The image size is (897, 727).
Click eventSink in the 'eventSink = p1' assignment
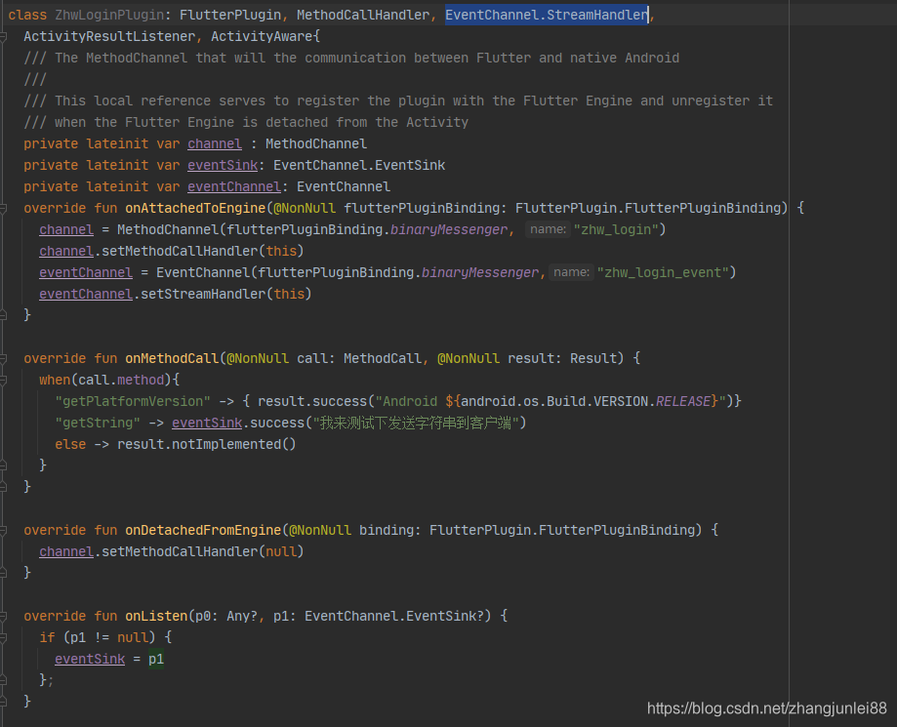(x=90, y=659)
